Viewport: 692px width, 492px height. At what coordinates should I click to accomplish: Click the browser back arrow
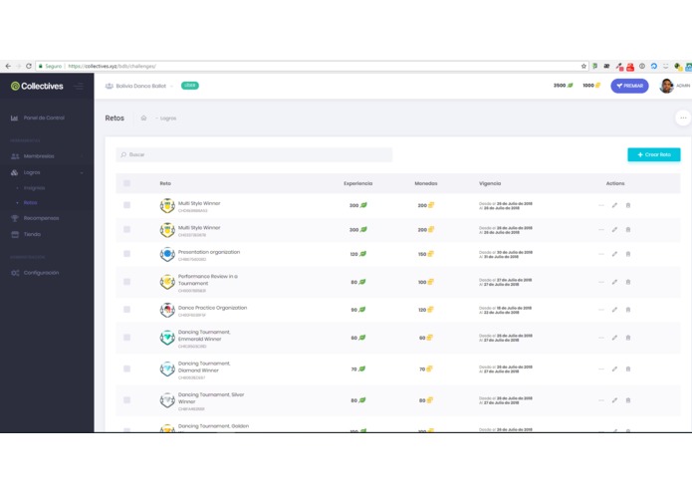pos(8,66)
